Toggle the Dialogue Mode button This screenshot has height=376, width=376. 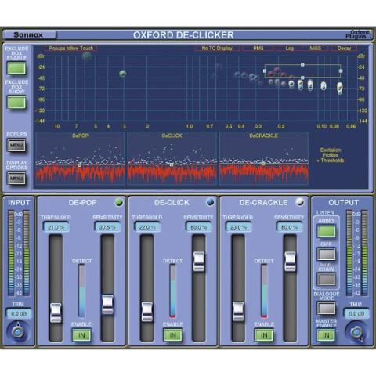326,308
